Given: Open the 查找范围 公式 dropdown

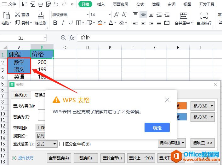Looking at the screenshot, I should click(x=47, y=144).
